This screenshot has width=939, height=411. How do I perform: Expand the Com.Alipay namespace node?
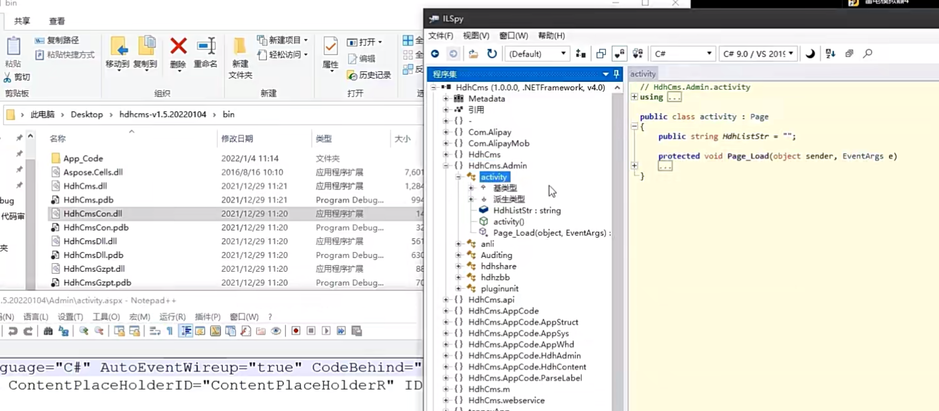coord(446,132)
